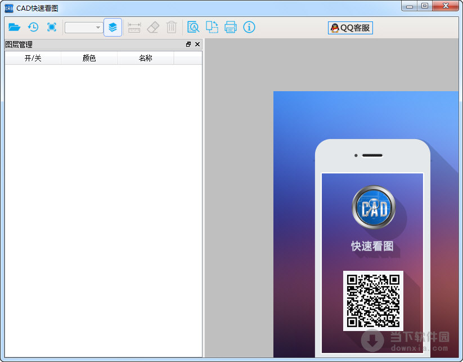Click the 名称 column header
The width and height of the screenshot is (463, 362).
tap(146, 58)
